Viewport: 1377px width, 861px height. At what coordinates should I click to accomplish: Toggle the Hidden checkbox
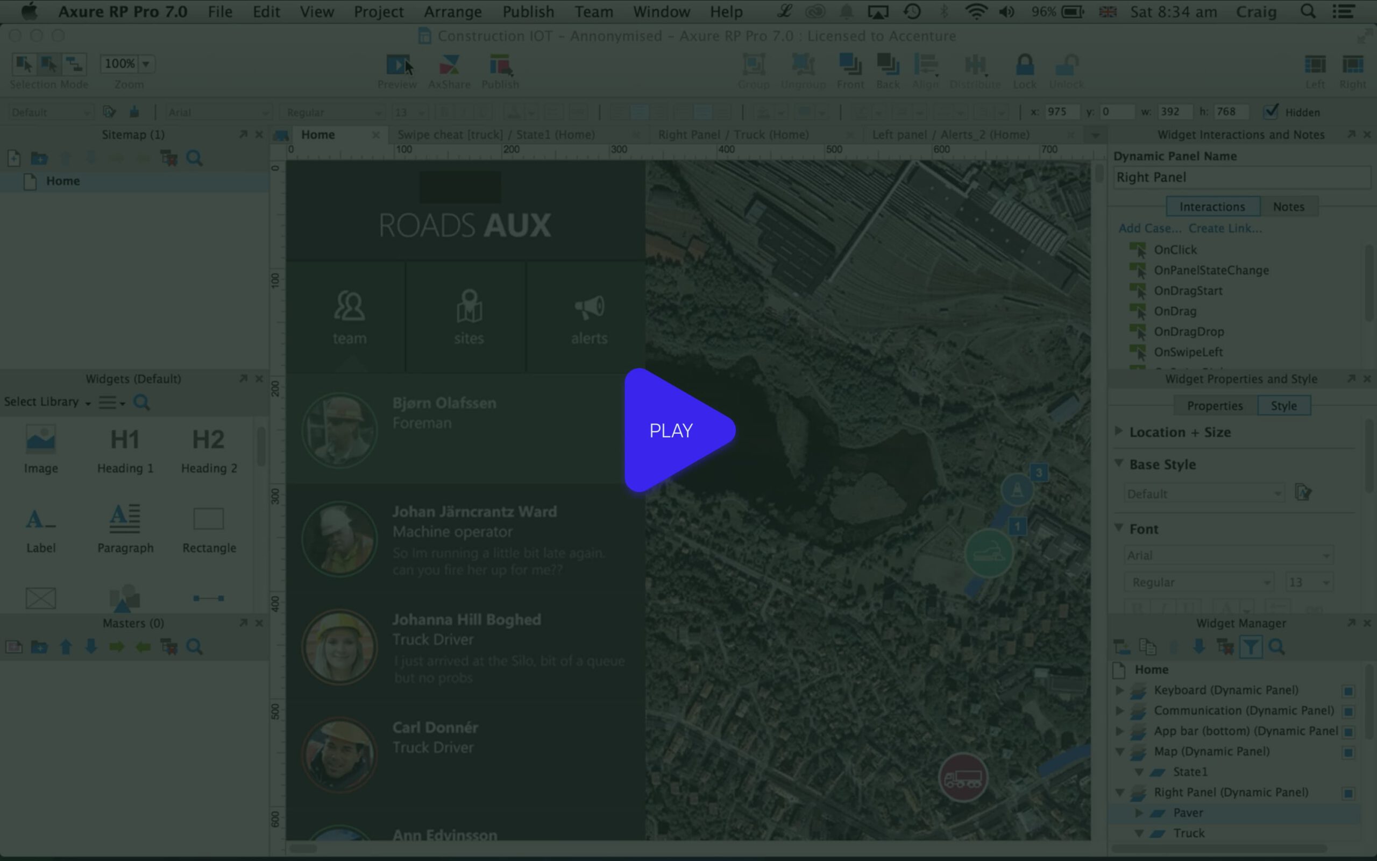tap(1271, 111)
